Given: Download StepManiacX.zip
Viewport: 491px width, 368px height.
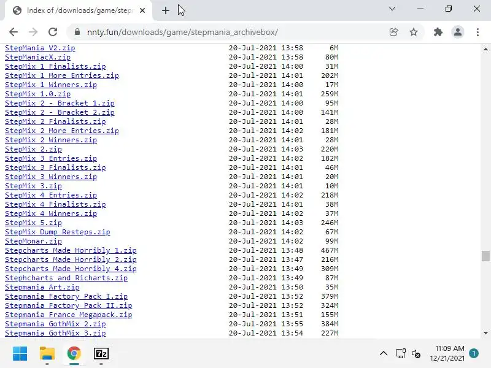Looking at the screenshot, I should click(x=38, y=57).
